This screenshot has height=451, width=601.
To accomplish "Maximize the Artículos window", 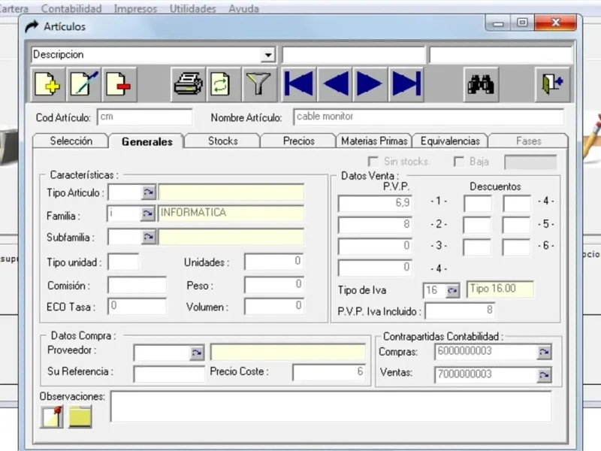I will 522,23.
